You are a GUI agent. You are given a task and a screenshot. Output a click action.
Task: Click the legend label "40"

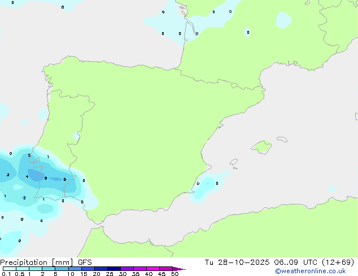pos(149,274)
